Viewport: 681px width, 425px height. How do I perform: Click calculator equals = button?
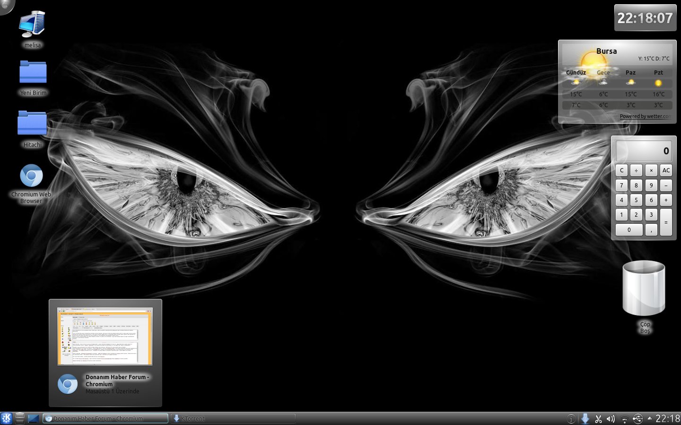click(x=666, y=222)
